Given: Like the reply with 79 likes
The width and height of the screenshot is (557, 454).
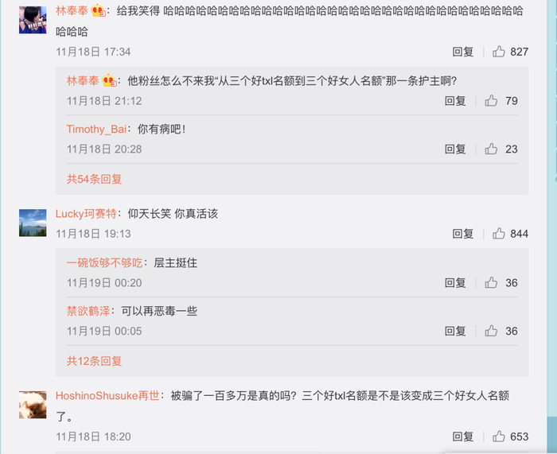Looking at the screenshot, I should 491,101.
